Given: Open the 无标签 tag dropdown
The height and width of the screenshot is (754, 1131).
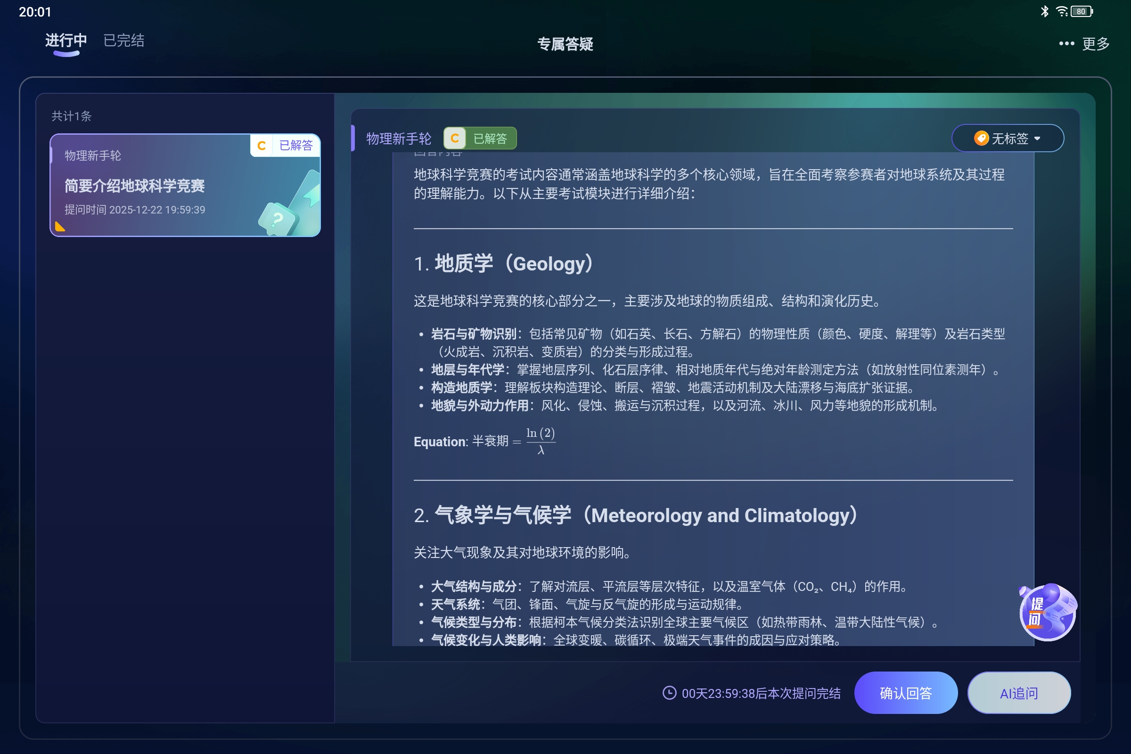Looking at the screenshot, I should click(x=1008, y=138).
